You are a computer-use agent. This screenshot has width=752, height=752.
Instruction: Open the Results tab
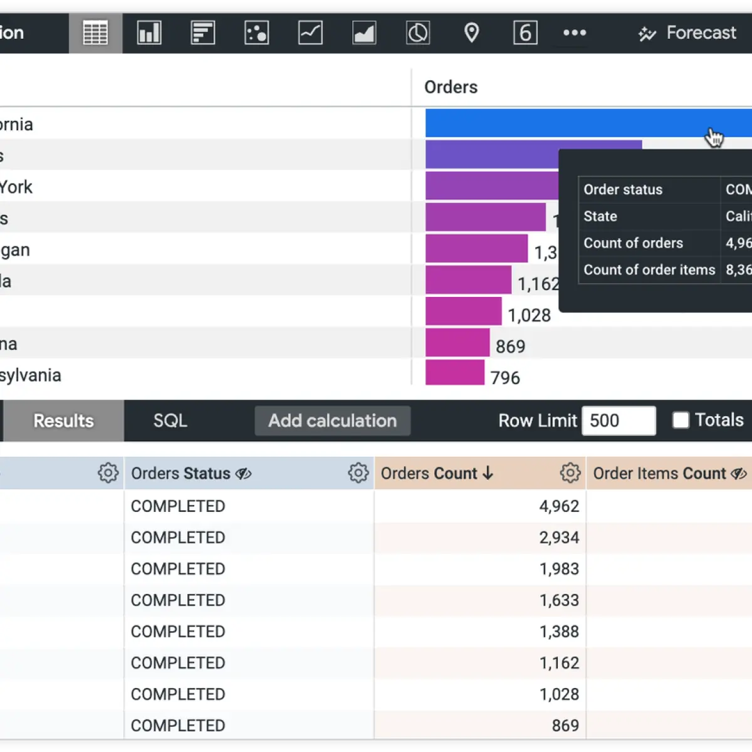coord(63,420)
